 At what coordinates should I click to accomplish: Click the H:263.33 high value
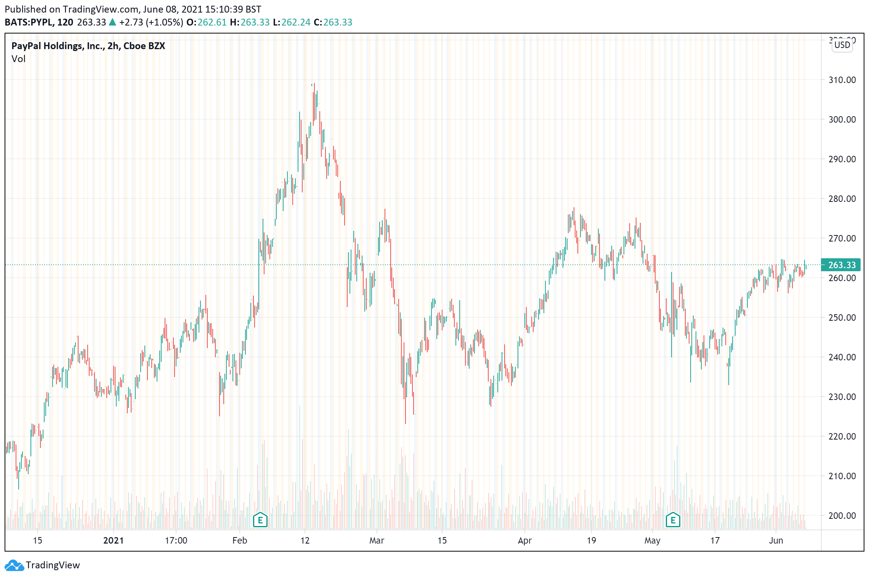(x=250, y=22)
